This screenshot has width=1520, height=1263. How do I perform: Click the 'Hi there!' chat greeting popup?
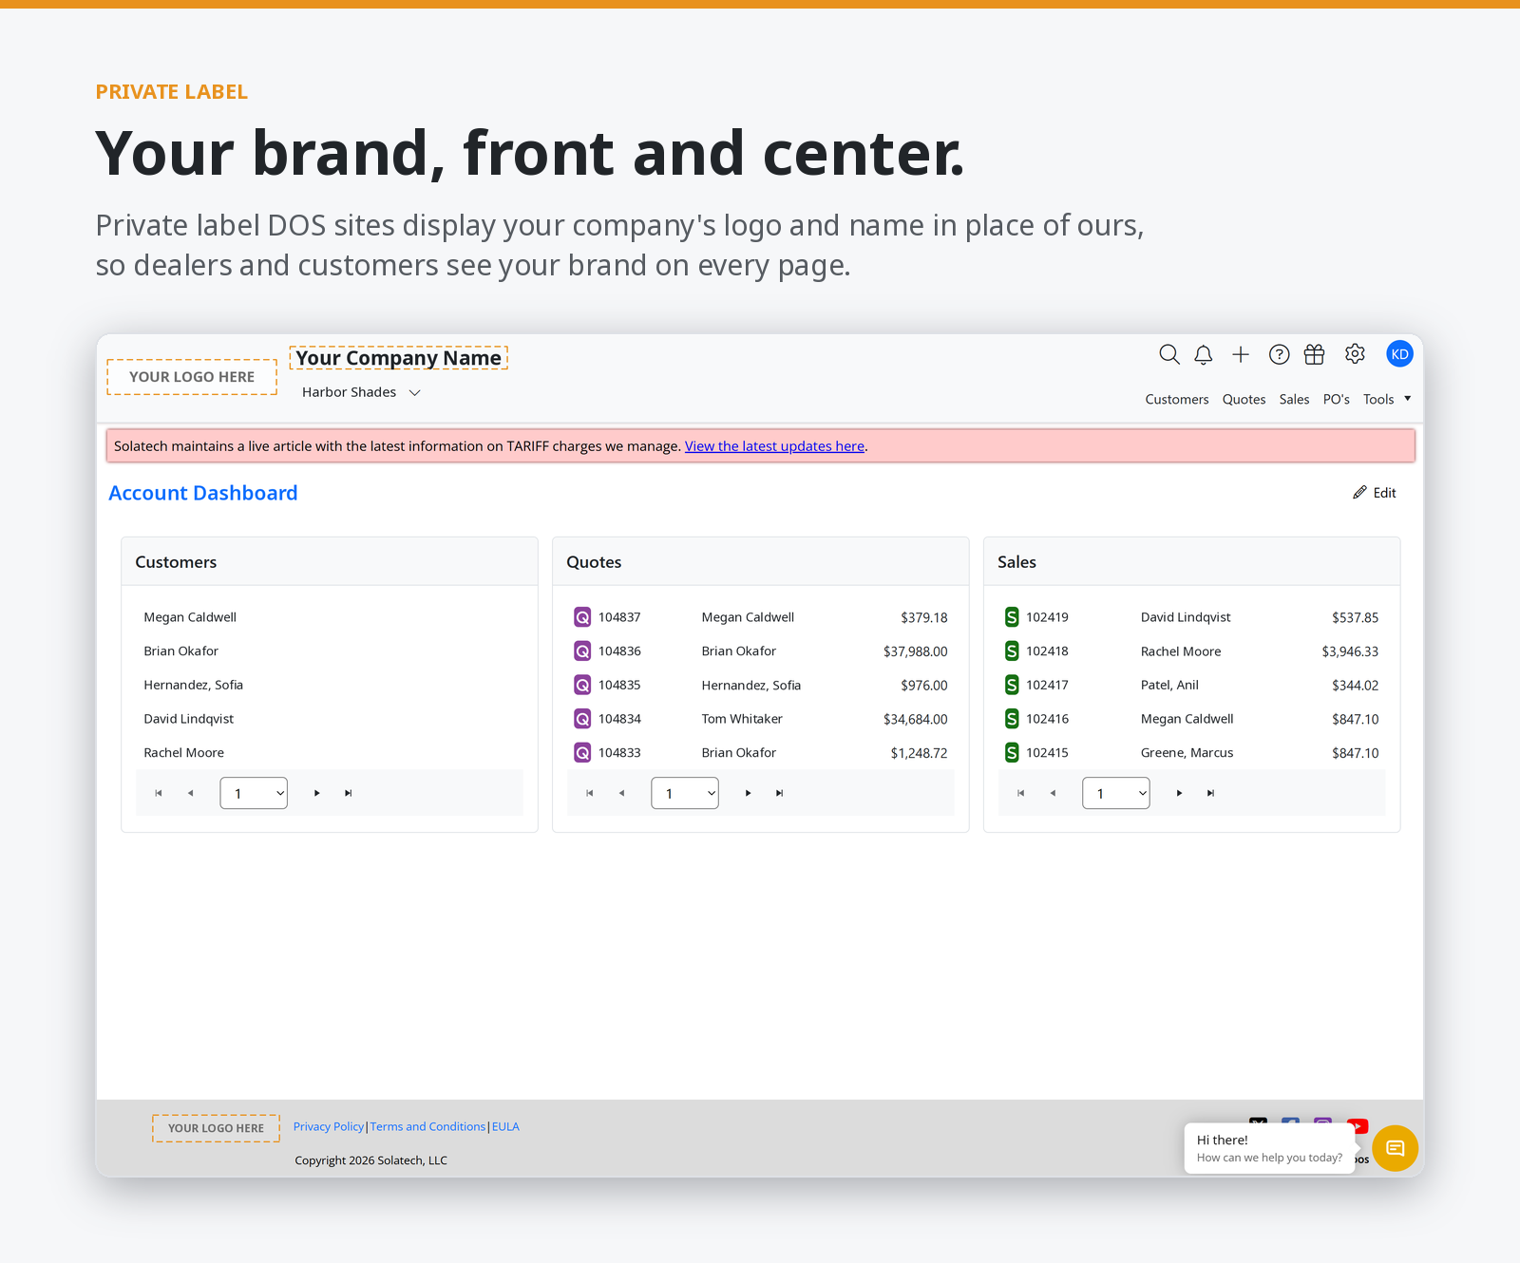1269,1148
